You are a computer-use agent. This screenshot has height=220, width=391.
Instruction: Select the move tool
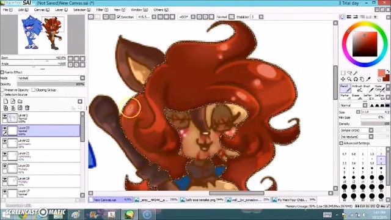[343, 79]
